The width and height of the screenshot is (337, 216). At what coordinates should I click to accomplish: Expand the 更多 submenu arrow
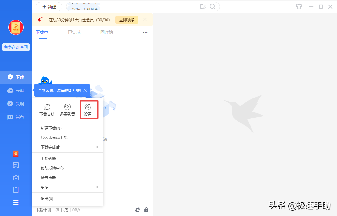tap(97, 187)
